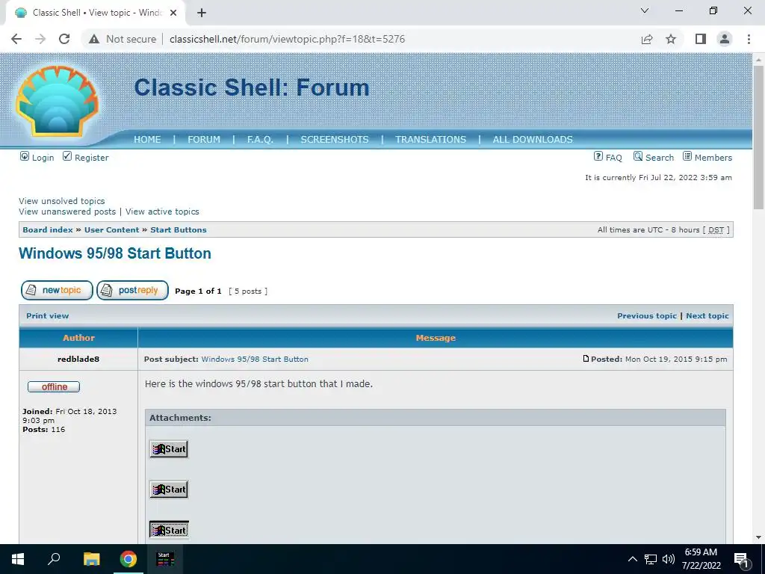Image resolution: width=765 pixels, height=574 pixels.
Task: Open a new browser tab with plus icon
Action: pyautogui.click(x=202, y=13)
